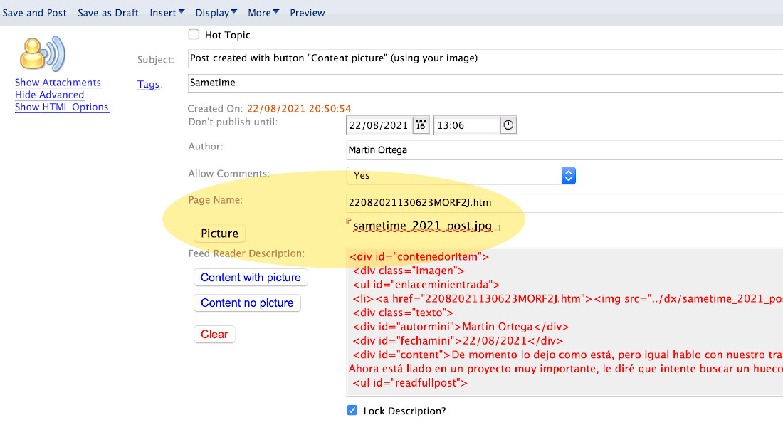Open the calendar date picker icon
The image size is (783, 425).
click(421, 125)
